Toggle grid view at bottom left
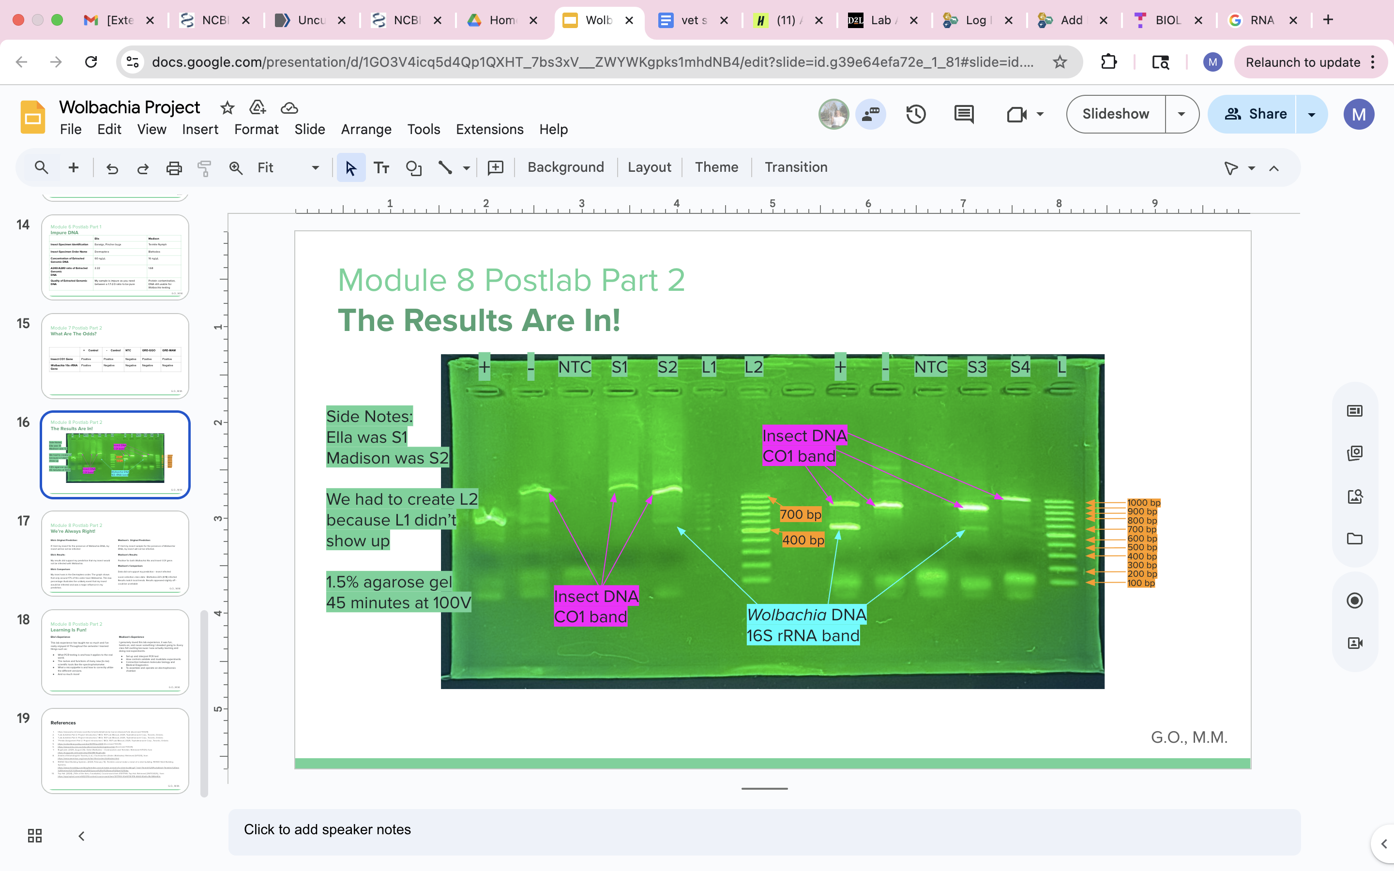 pyautogui.click(x=34, y=835)
